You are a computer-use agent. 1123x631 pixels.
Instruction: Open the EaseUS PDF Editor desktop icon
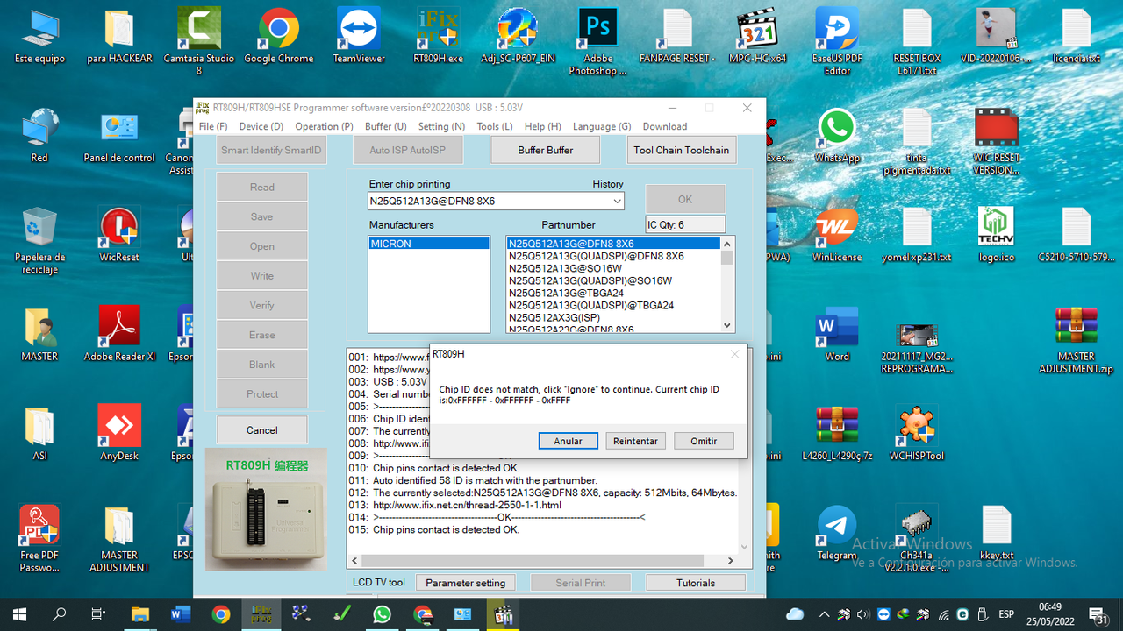pyautogui.click(x=837, y=39)
